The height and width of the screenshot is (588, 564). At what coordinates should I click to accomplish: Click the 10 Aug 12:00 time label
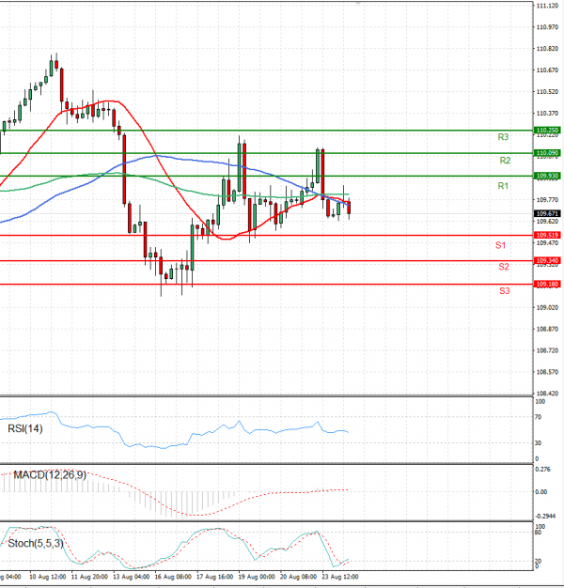pos(48,577)
